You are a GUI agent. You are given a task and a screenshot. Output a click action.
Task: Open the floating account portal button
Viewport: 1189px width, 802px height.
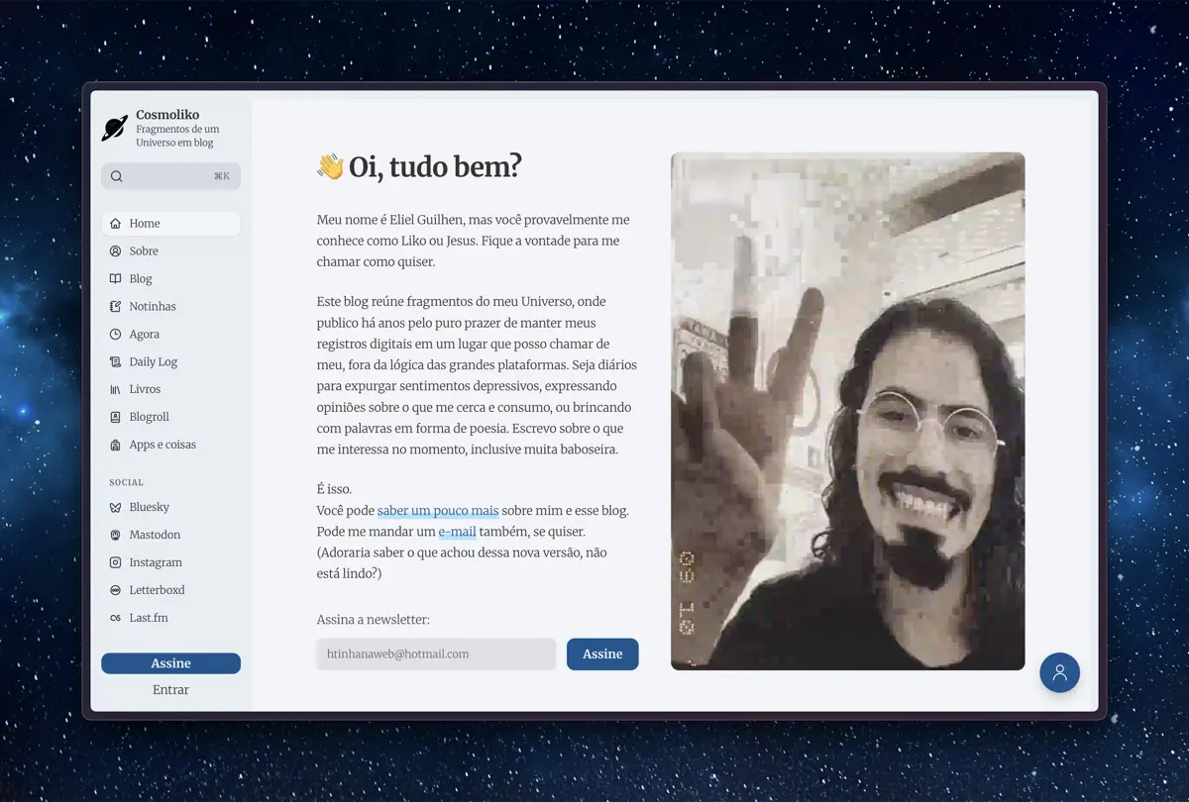click(1059, 672)
